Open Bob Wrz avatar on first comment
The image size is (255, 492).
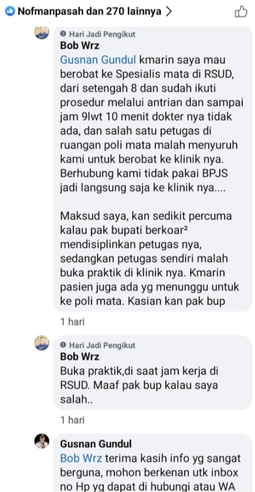coord(42,33)
